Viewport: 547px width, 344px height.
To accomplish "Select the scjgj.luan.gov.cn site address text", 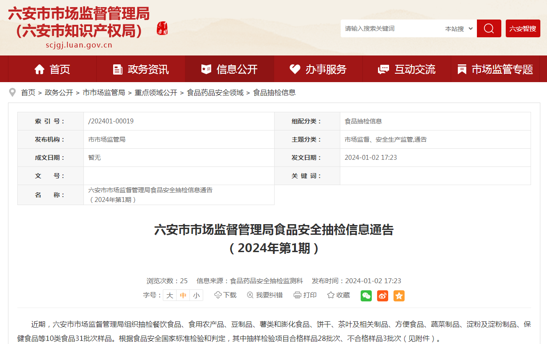I will [x=79, y=45].
